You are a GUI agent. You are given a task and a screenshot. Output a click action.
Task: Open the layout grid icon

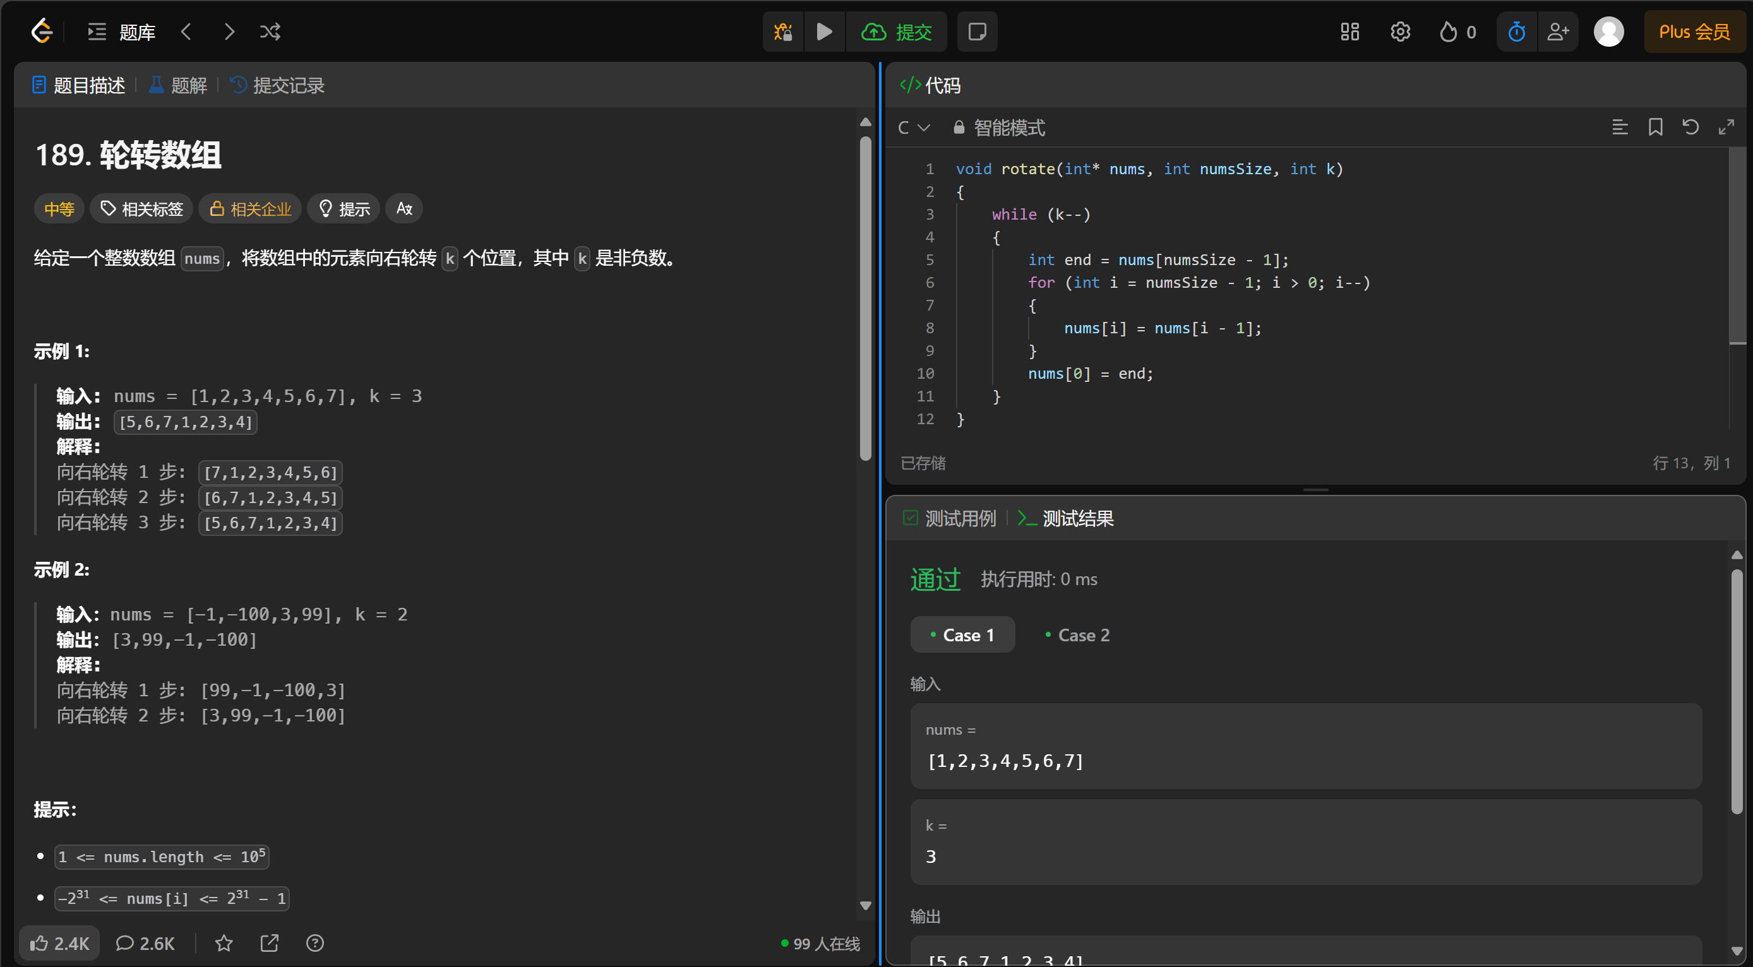[1349, 32]
